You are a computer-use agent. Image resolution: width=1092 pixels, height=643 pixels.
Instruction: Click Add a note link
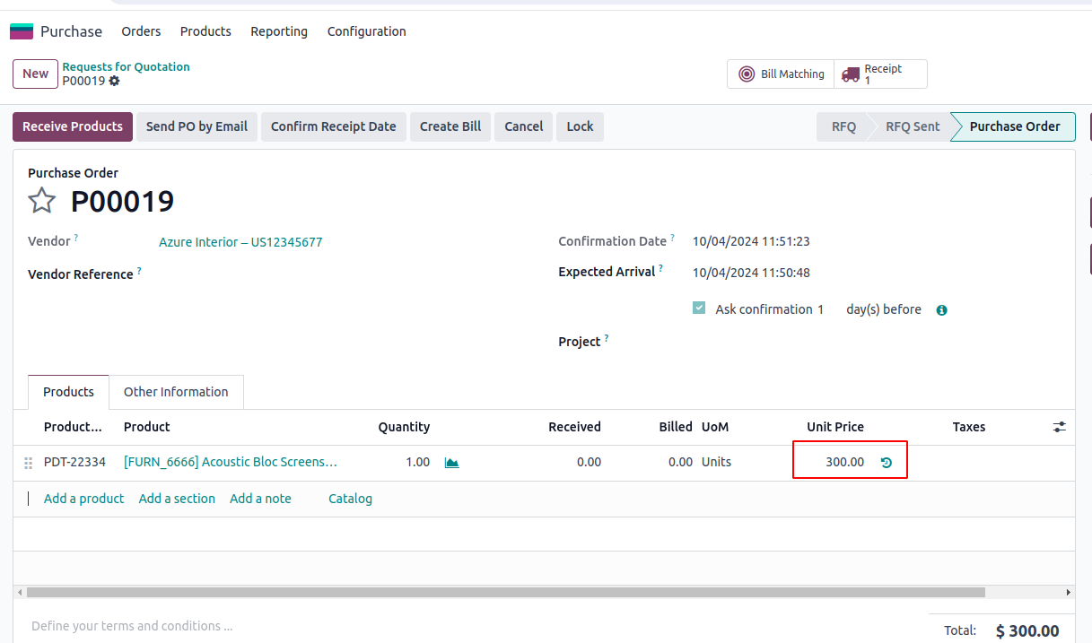point(260,499)
